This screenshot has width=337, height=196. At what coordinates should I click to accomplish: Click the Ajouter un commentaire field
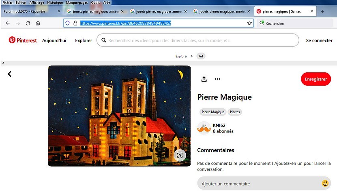[x=264, y=183]
